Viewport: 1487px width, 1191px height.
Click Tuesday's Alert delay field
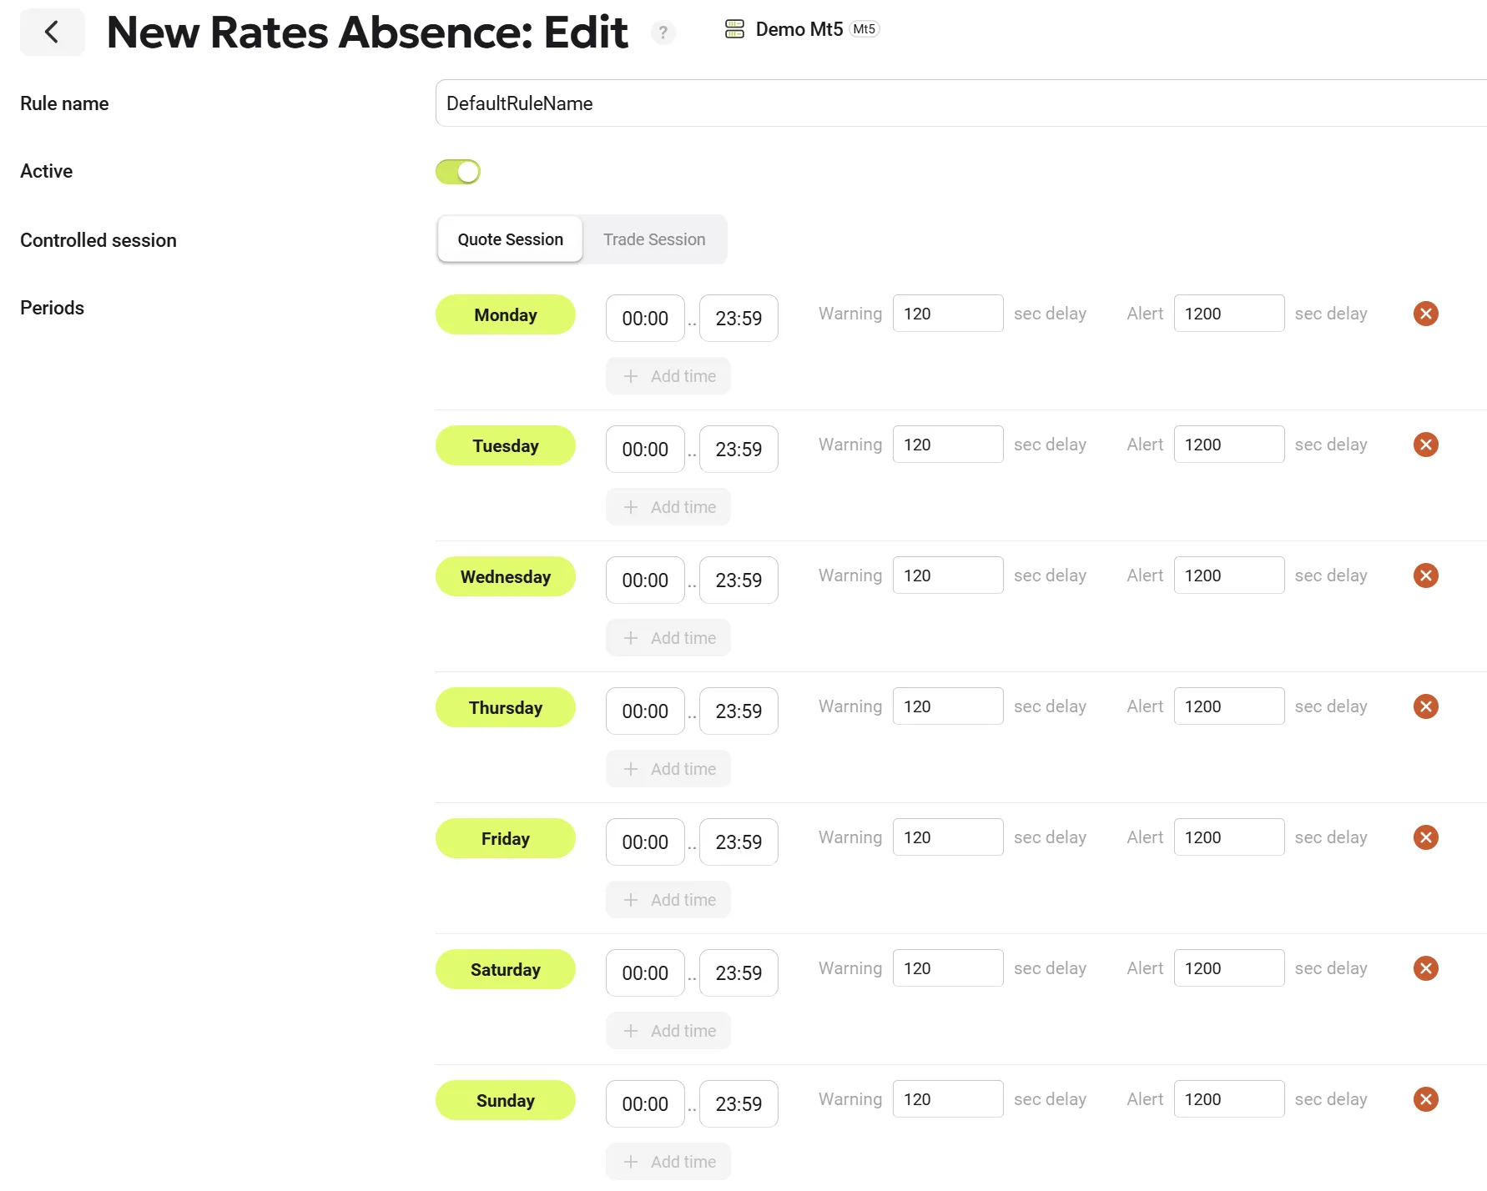tap(1228, 445)
